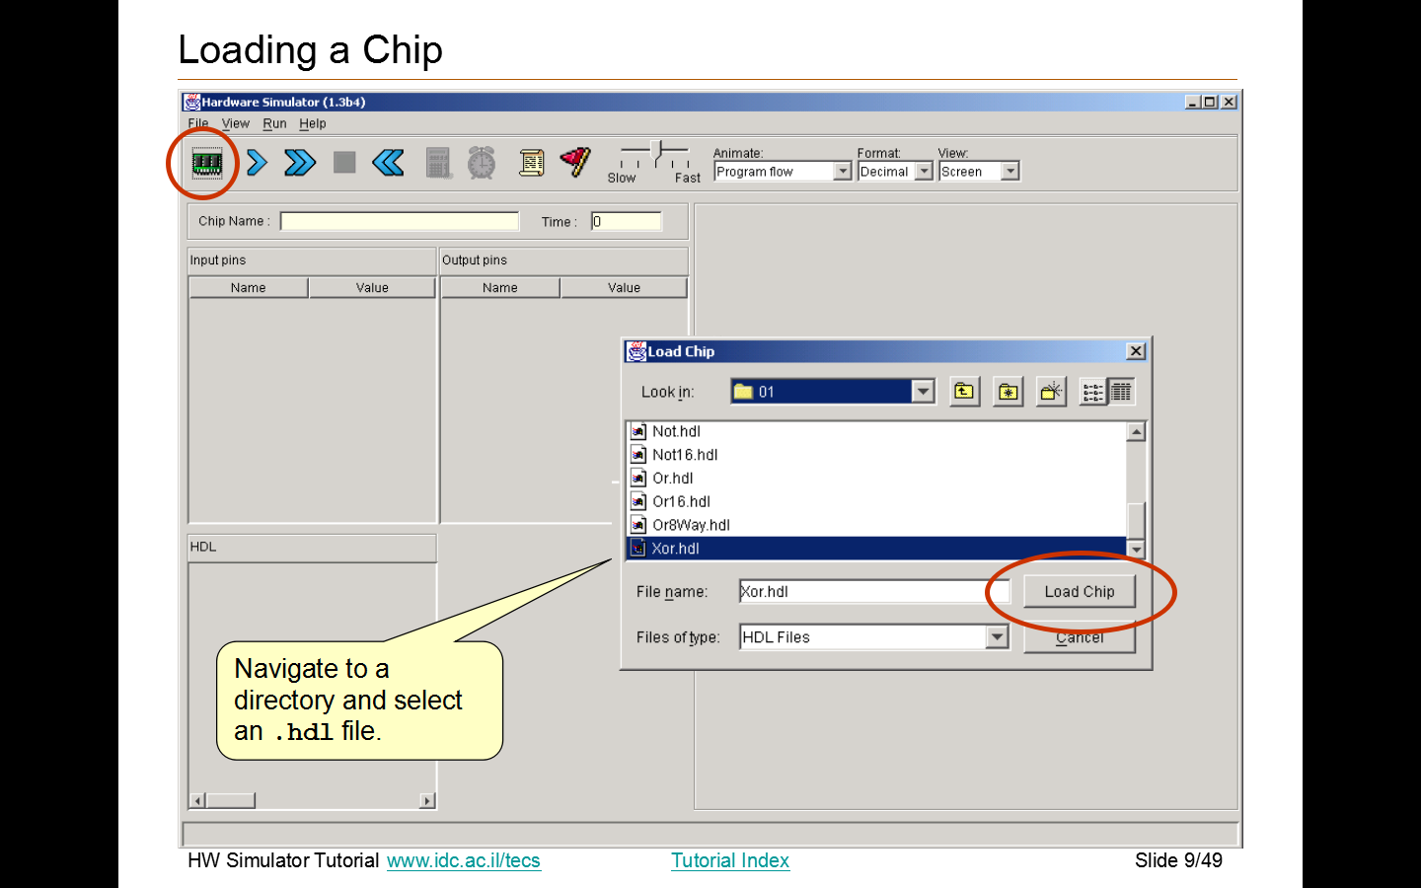Open the Run menu
Screen dimensions: 1421x888
point(274,123)
